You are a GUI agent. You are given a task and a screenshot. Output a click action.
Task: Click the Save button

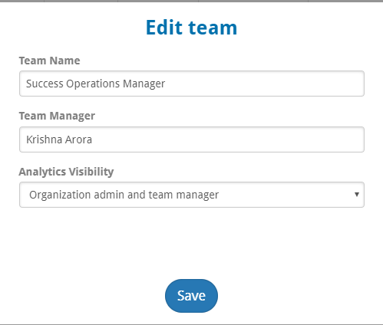[191, 296]
